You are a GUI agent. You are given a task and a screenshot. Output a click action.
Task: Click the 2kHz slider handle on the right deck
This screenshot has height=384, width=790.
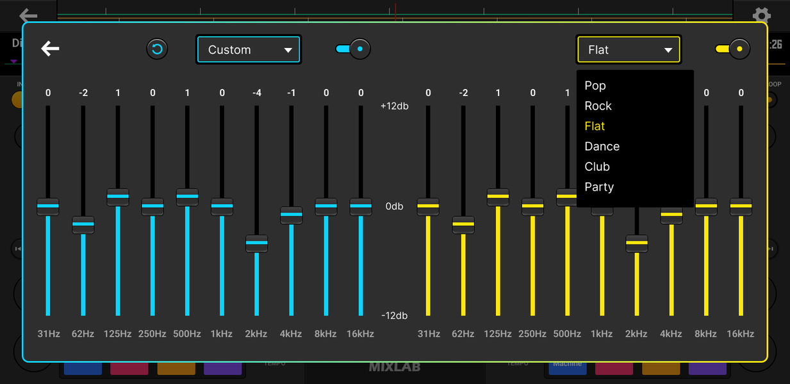[636, 244]
